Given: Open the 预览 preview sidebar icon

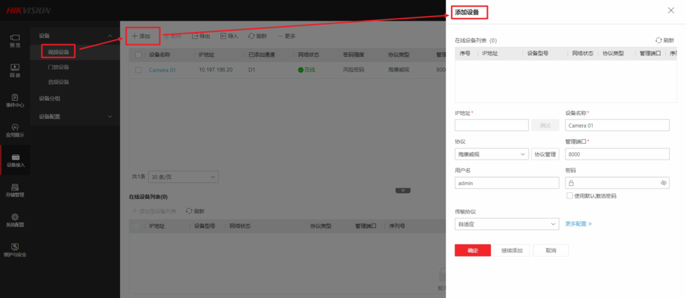Looking at the screenshot, I should (15, 41).
